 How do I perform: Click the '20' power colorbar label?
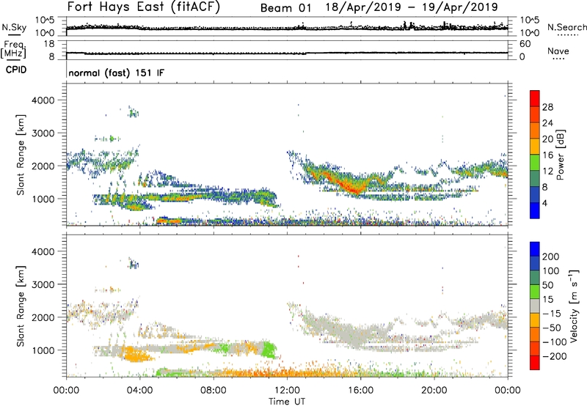547,139
